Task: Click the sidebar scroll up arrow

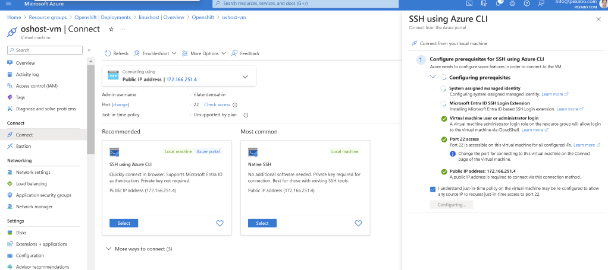Action: 91,61
